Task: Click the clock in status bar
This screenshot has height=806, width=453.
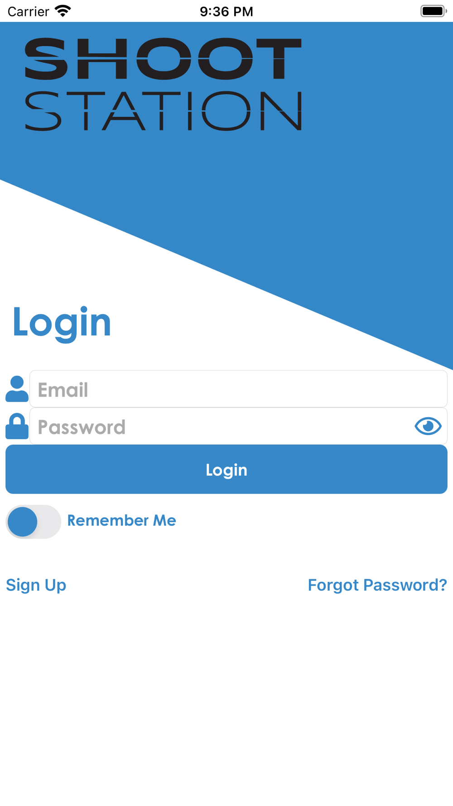Action: pos(226,11)
